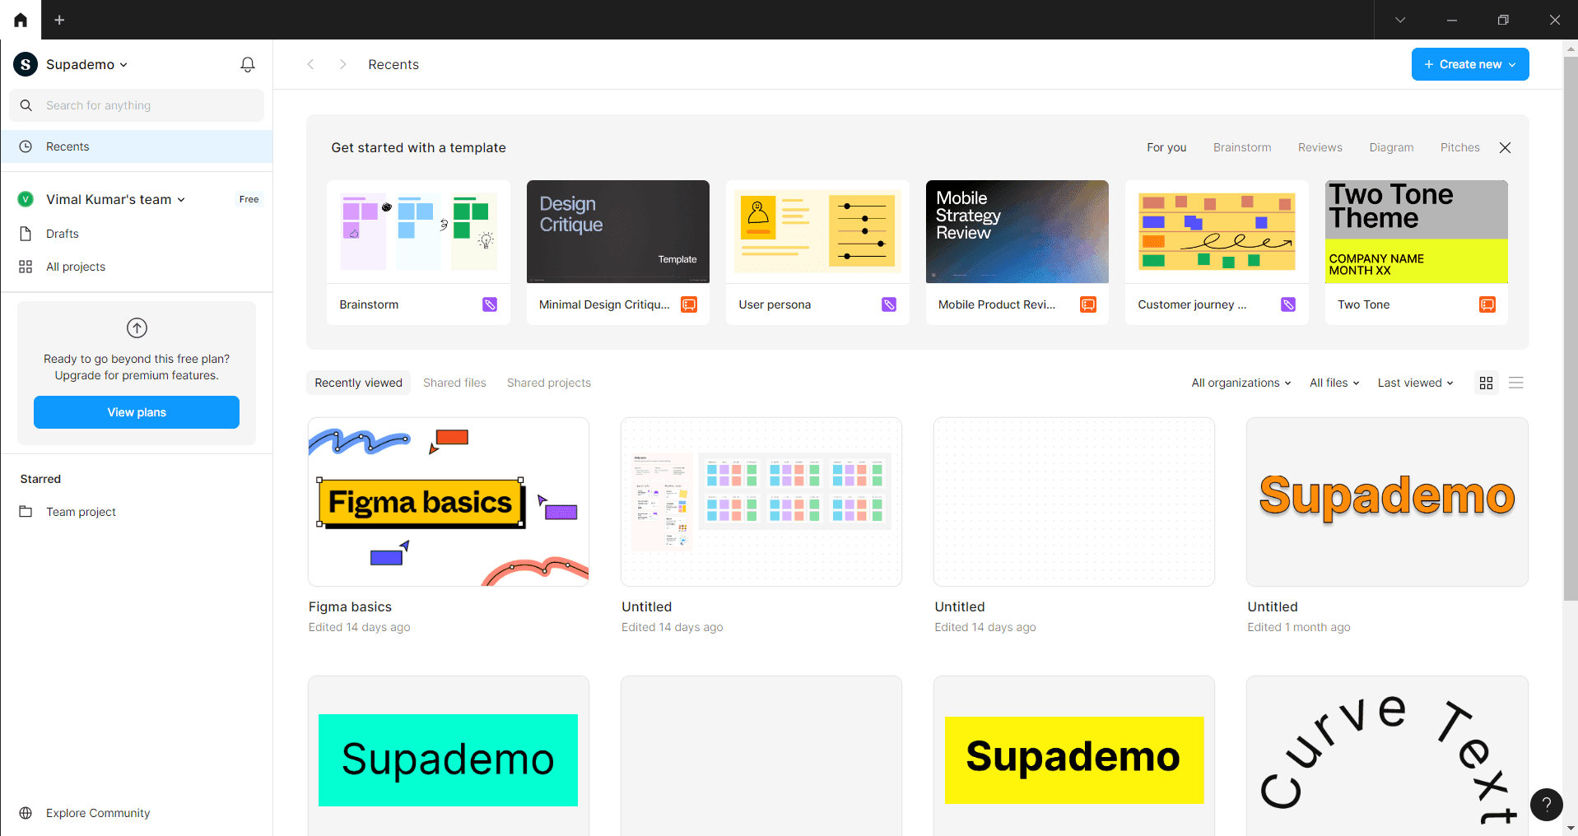Click the View plans button
The width and height of the screenshot is (1578, 836).
(137, 412)
